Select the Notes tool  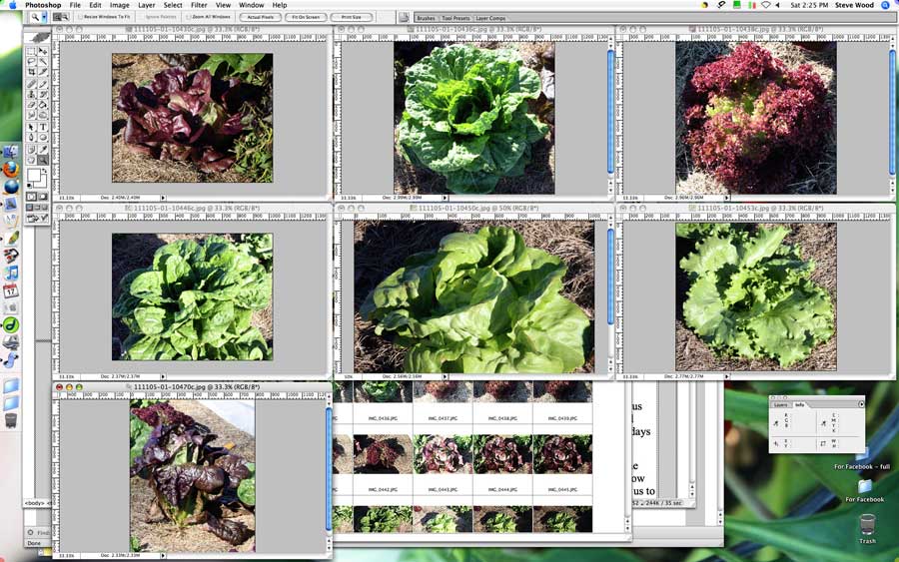(x=32, y=150)
